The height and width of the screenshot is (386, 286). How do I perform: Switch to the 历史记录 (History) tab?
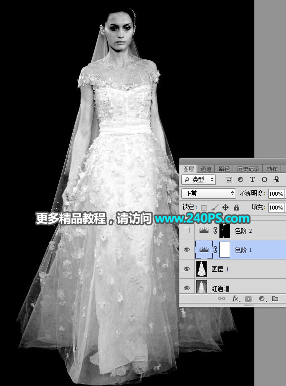[248, 169]
